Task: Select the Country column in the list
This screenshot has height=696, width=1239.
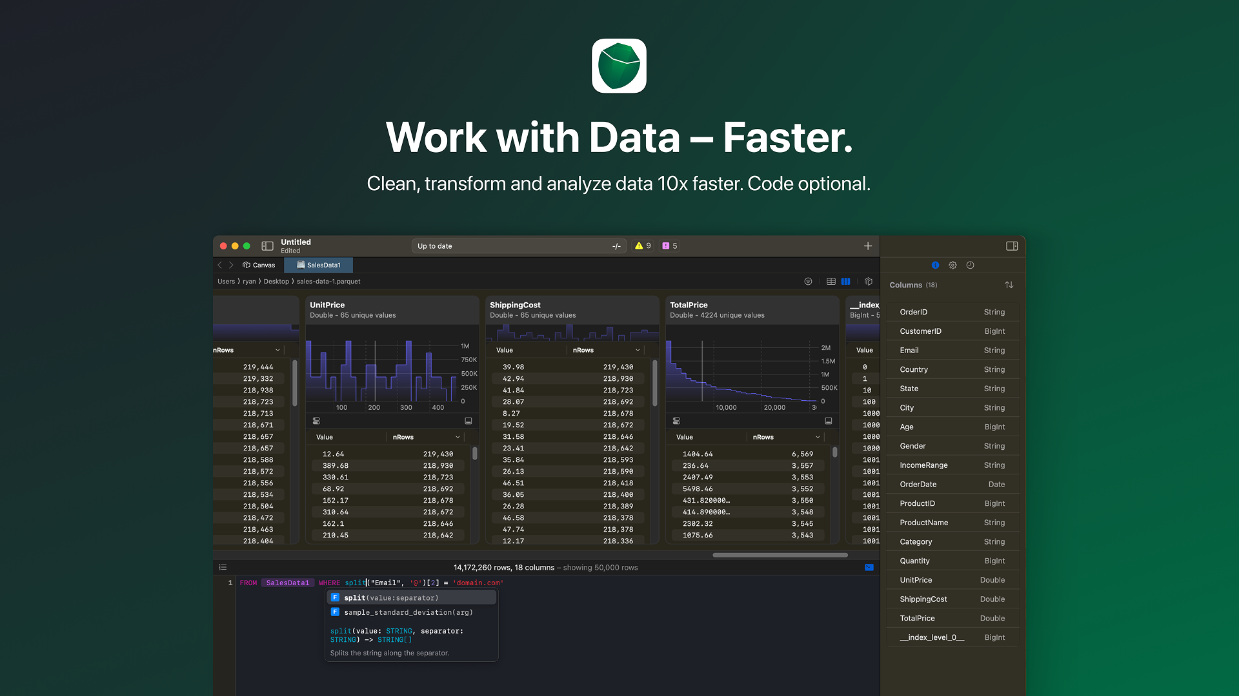Action: (x=952, y=369)
